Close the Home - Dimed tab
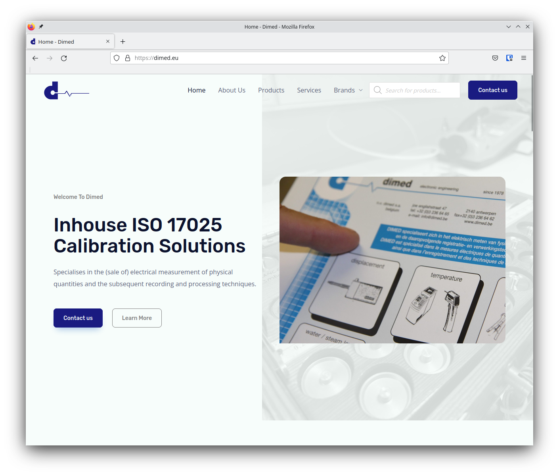This screenshot has height=476, width=559. click(108, 42)
